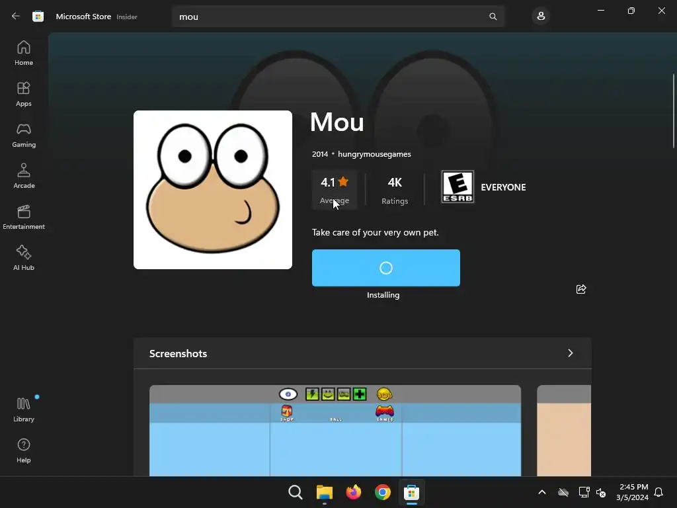Launch Google Chrome from the taskbar

383,492
